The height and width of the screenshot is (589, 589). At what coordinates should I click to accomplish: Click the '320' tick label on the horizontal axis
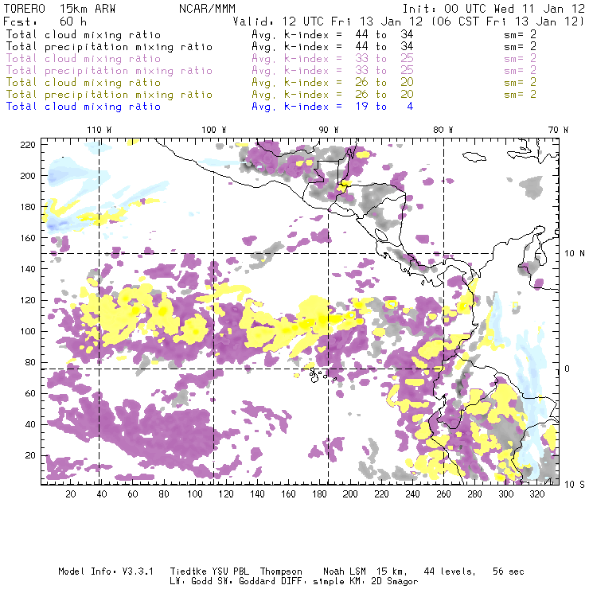pyautogui.click(x=536, y=494)
